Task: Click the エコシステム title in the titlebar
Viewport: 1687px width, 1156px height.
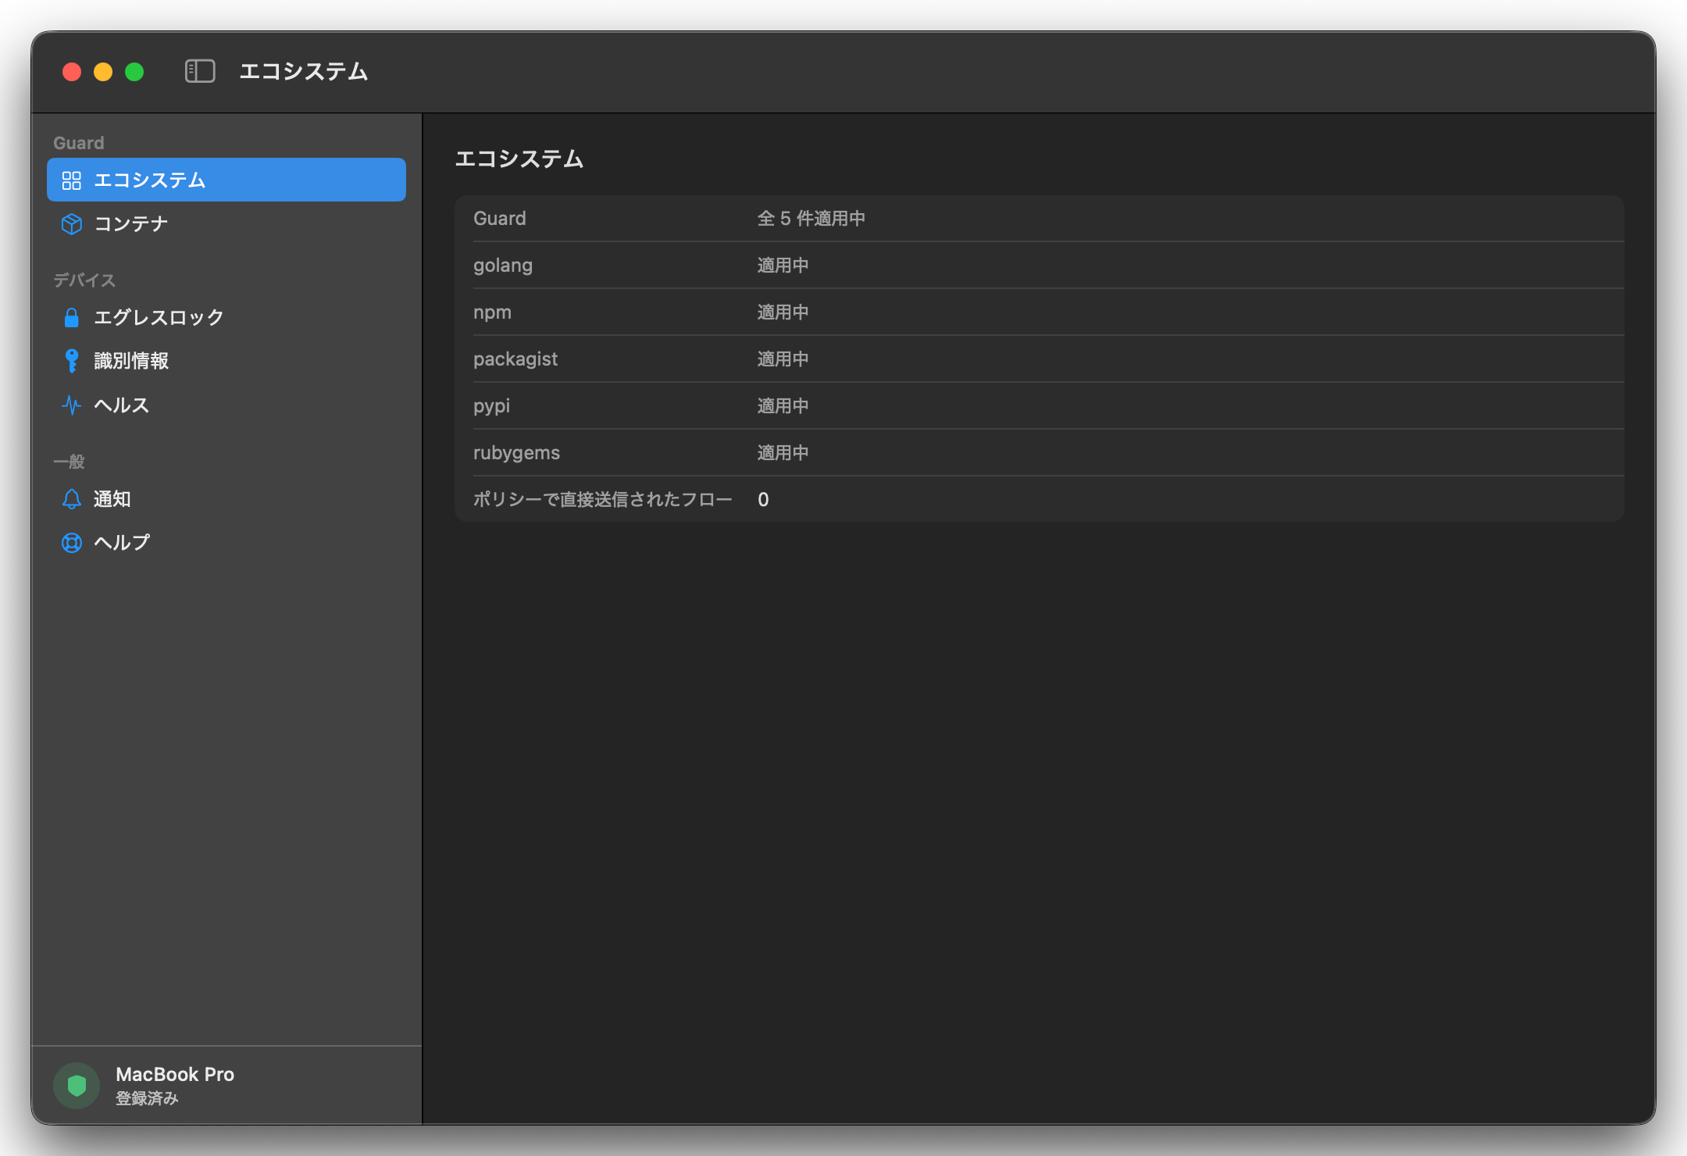Action: coord(304,71)
